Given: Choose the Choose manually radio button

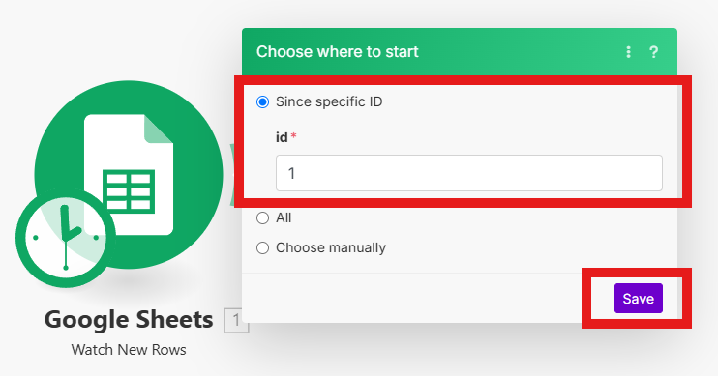Looking at the screenshot, I should click(262, 247).
